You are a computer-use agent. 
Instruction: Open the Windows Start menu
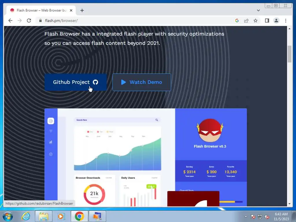coord(8,216)
